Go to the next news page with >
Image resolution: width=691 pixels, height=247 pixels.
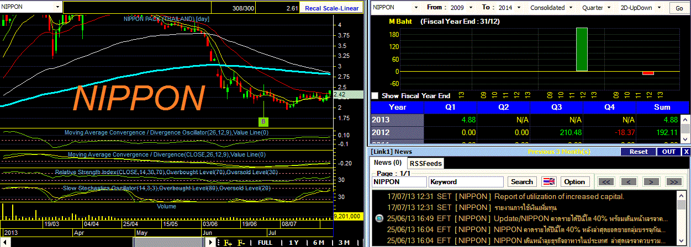click(x=651, y=181)
